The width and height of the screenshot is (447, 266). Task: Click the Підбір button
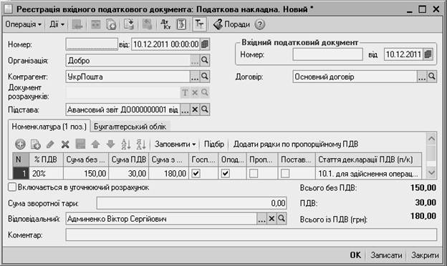[213, 144]
